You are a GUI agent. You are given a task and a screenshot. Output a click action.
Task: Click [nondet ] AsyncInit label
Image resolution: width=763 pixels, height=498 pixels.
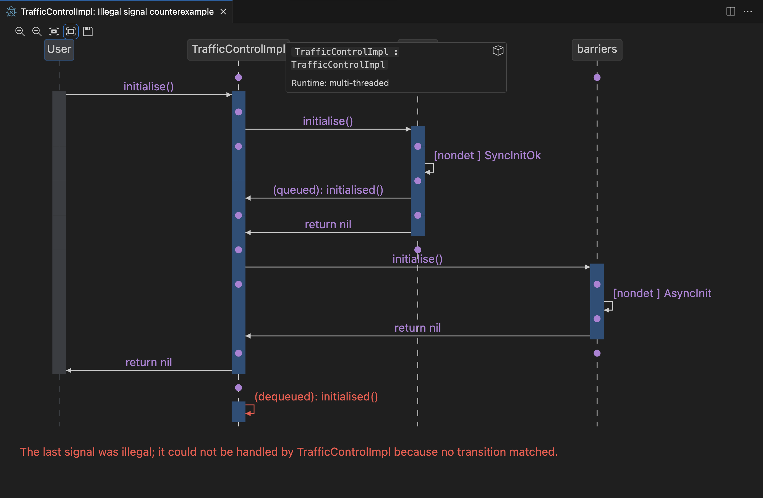[x=662, y=293]
